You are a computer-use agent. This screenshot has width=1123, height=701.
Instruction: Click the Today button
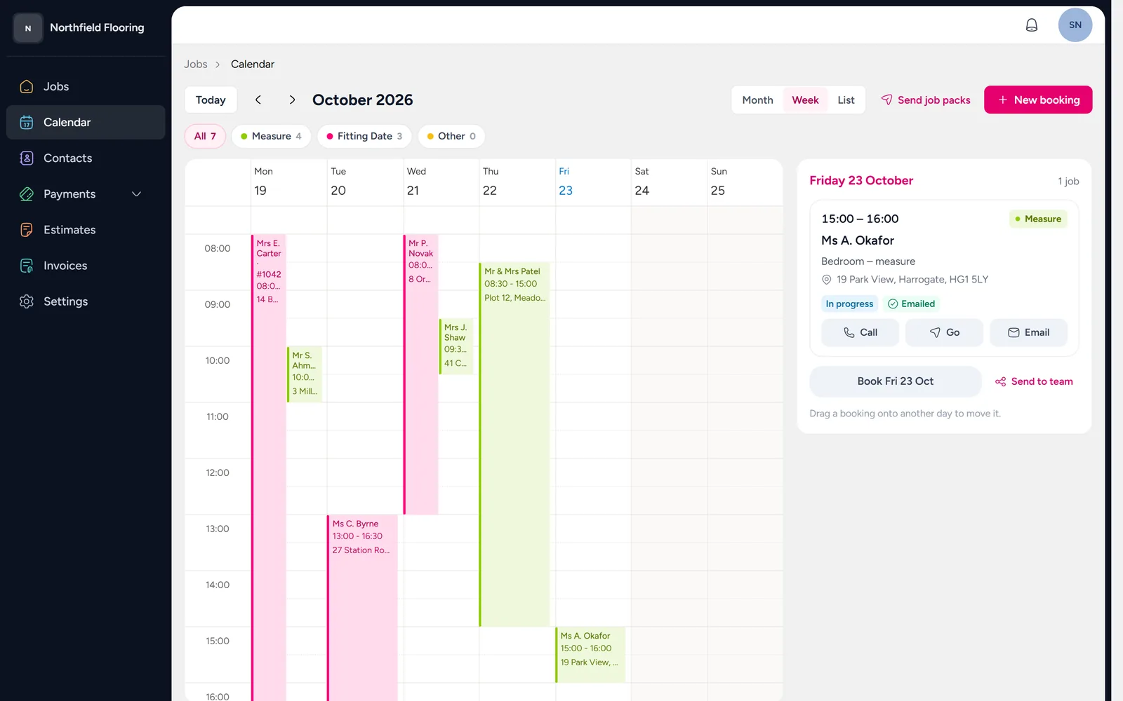point(211,100)
